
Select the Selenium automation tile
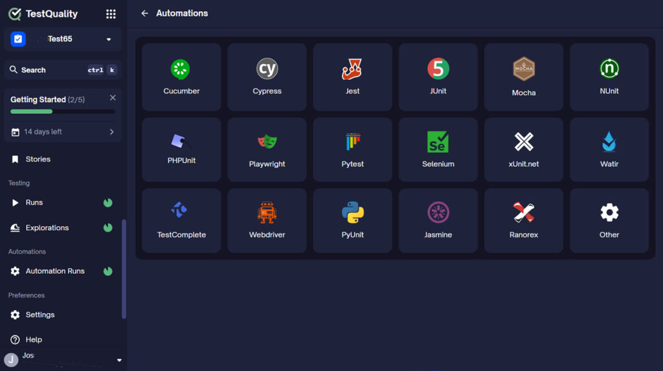coord(438,150)
